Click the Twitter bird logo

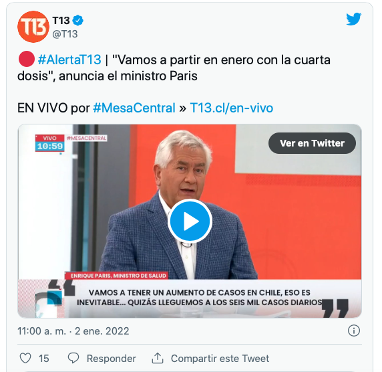pos(353,19)
